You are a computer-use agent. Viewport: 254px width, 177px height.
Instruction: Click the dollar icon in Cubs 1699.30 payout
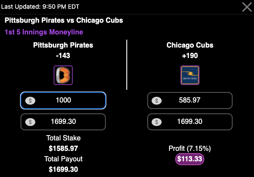157,122
